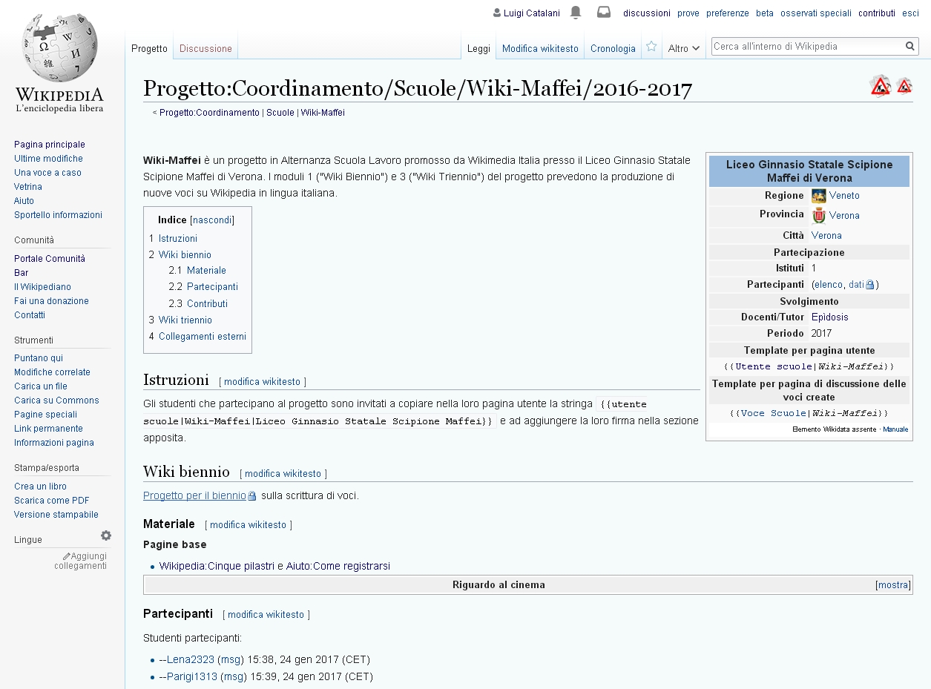931x689 pixels.
Task: Open the notifications bell icon
Action: 576,13
